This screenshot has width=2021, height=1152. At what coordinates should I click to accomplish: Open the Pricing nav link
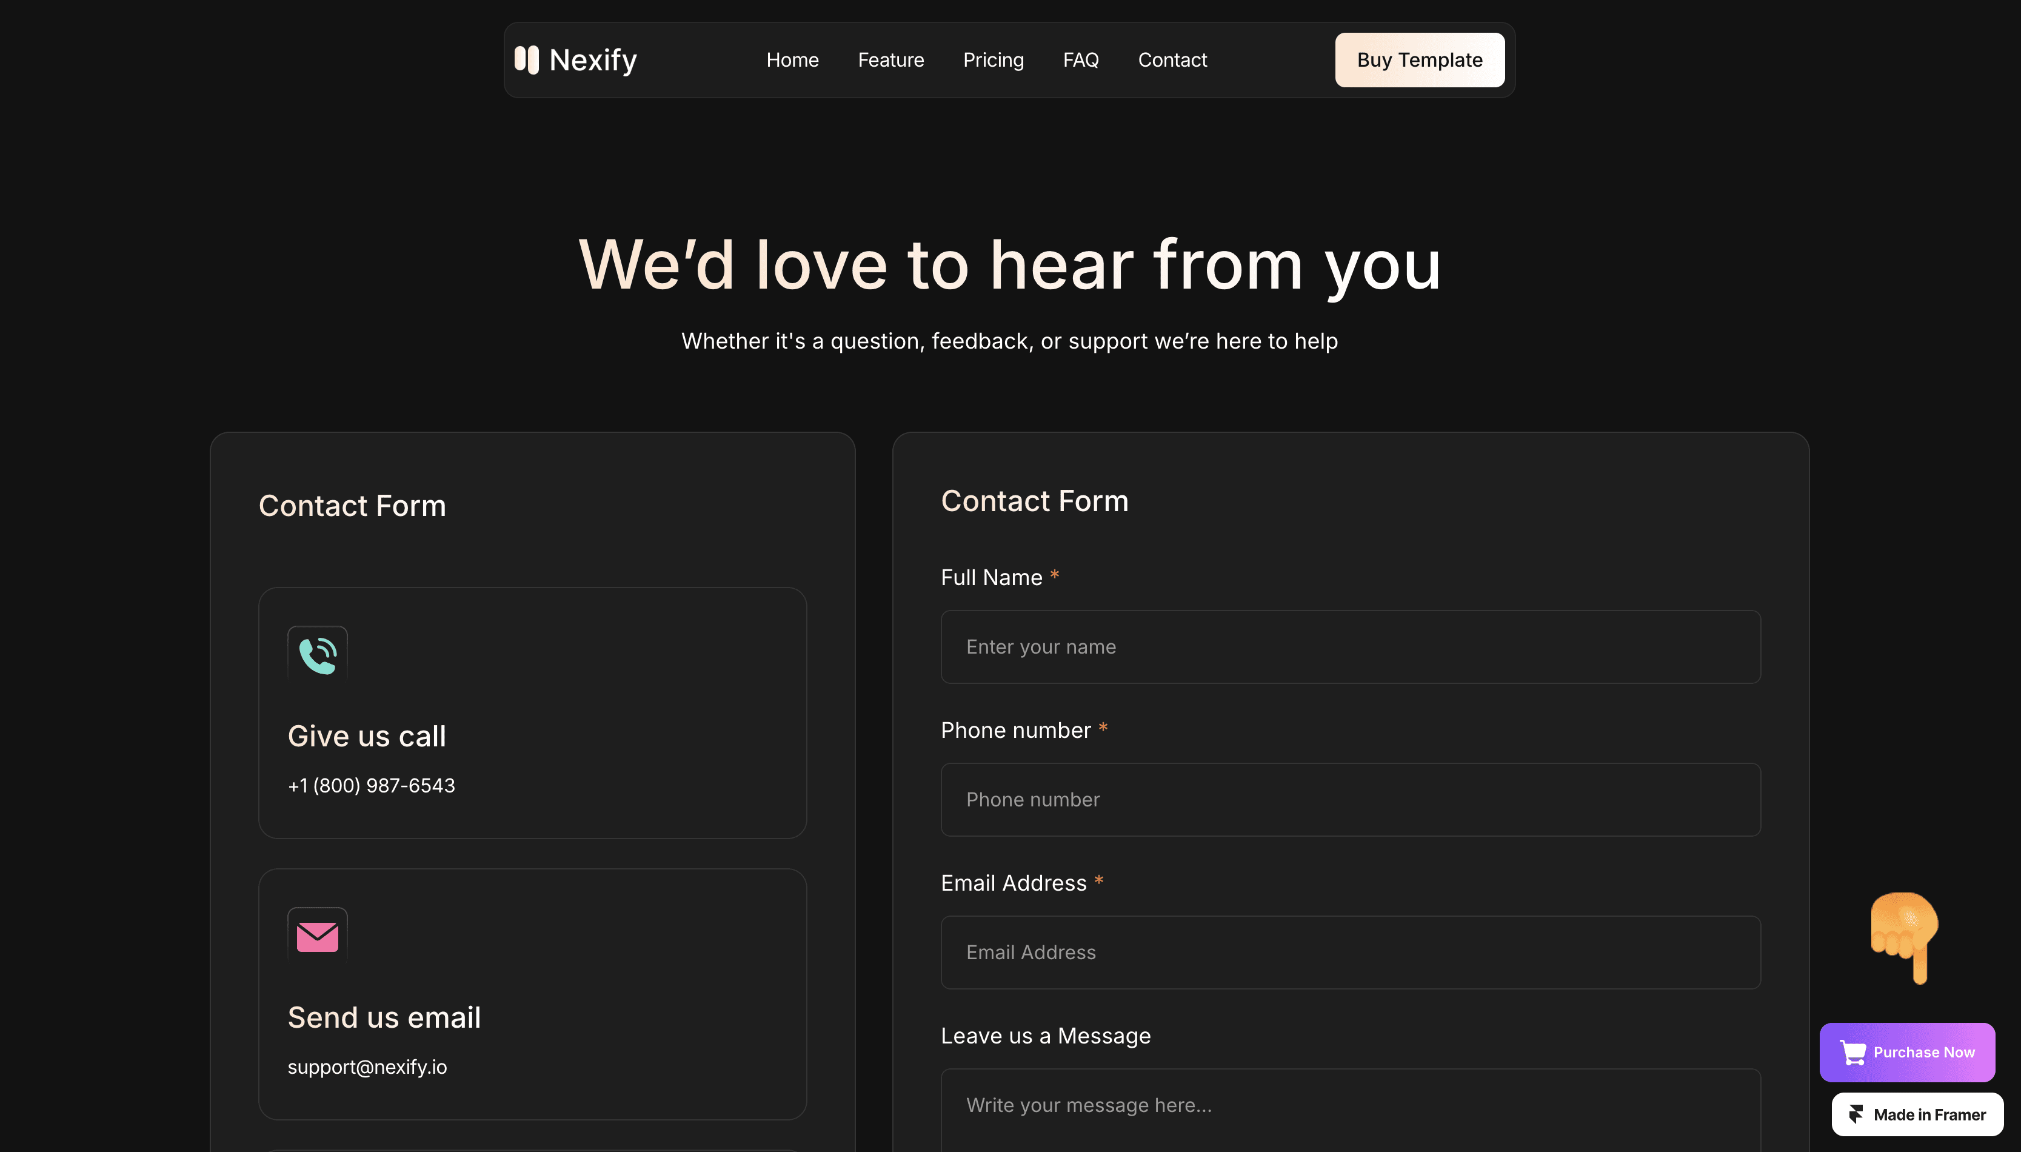click(x=993, y=60)
